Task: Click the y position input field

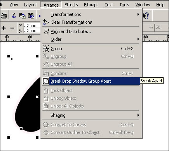Action: 32,31
